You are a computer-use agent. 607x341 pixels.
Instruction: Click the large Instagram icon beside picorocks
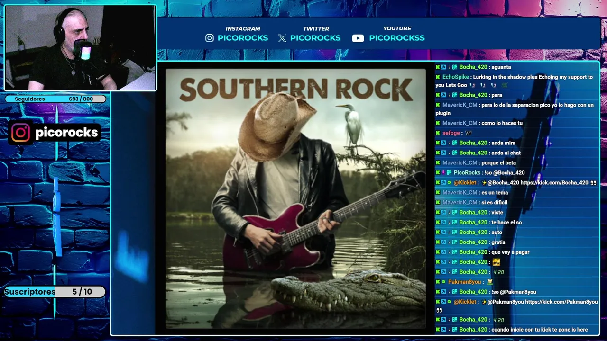point(20,133)
